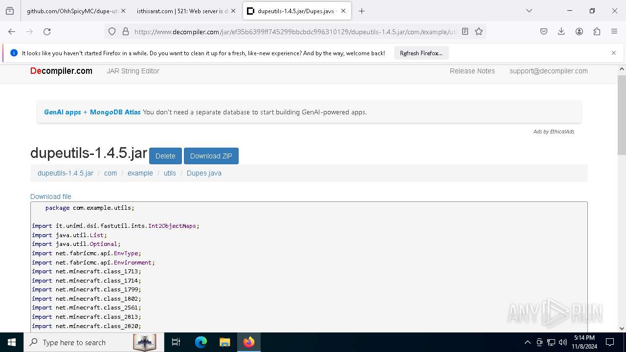Image resolution: width=626 pixels, height=352 pixels.
Task: Open tracking protection shield icon
Action: 112,31
